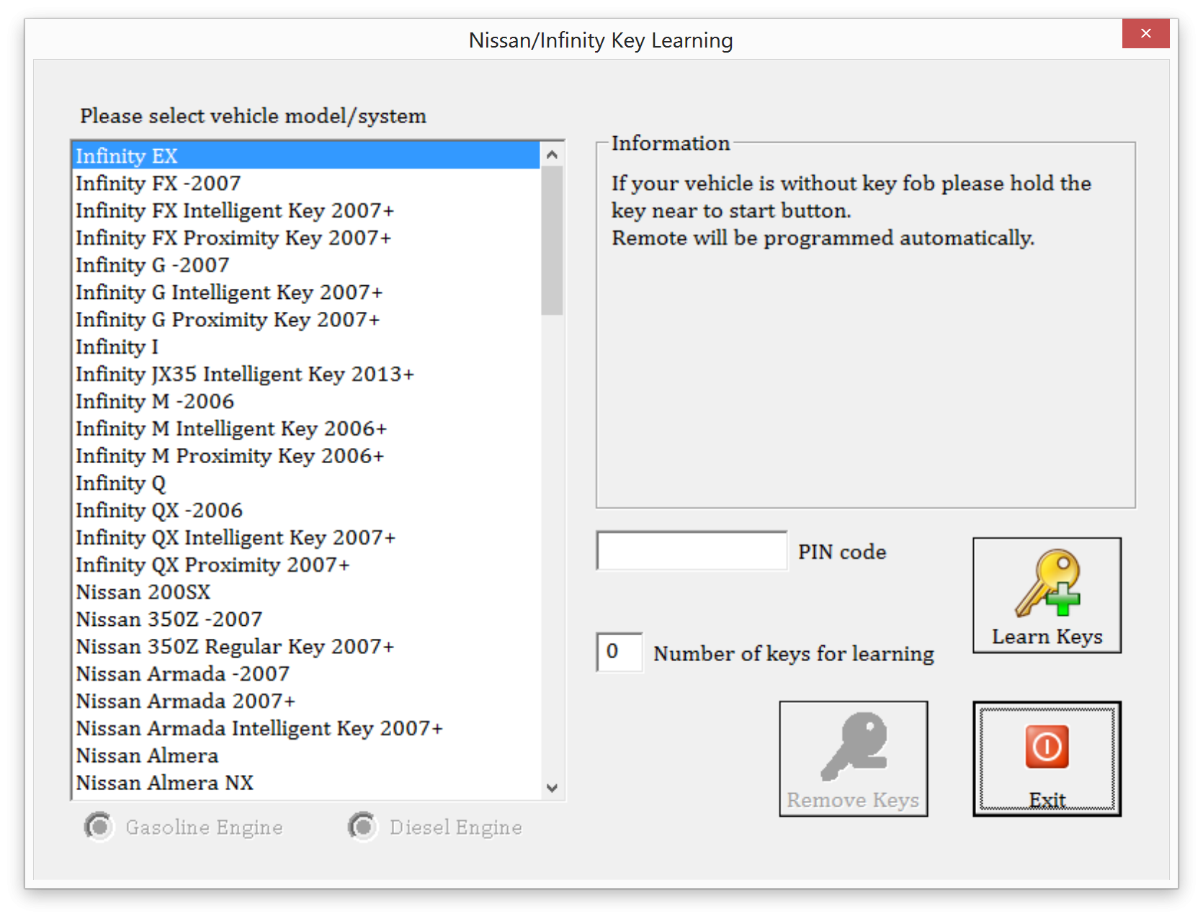Click the Exit button with the power icon
Image resolution: width=1203 pixels, height=919 pixels.
(x=1047, y=758)
